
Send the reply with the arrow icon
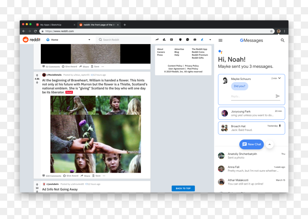click(x=278, y=96)
